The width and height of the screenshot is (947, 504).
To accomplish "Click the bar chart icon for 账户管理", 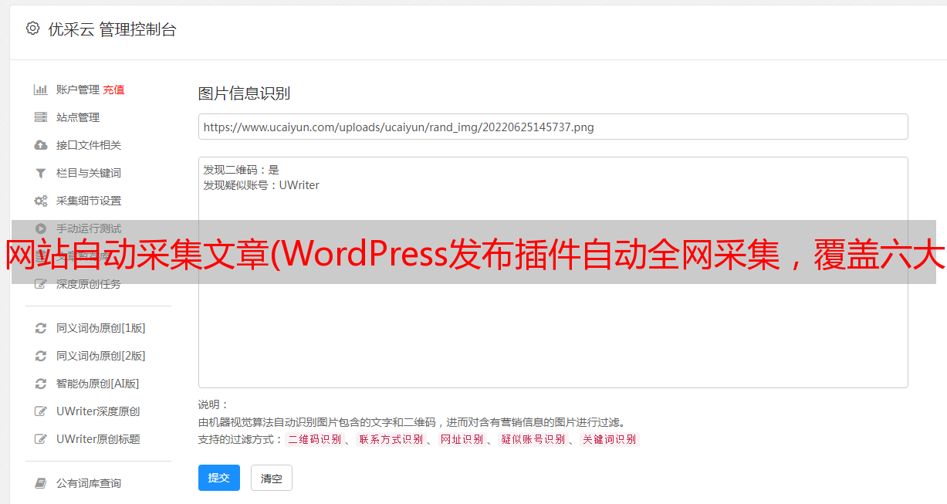I will coord(41,90).
